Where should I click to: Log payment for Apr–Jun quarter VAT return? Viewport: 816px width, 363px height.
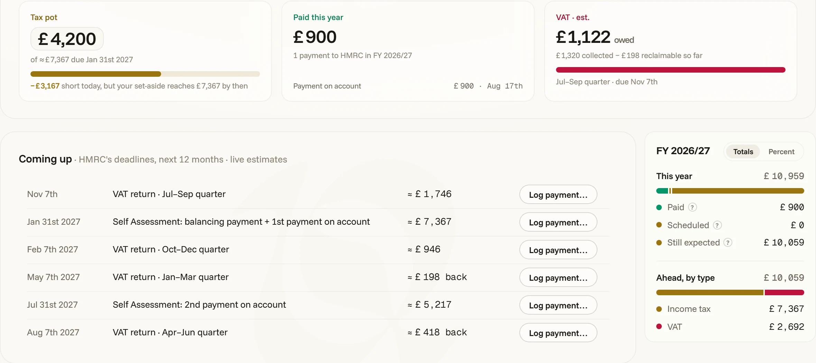click(558, 333)
